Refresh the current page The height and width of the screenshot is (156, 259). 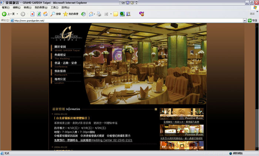38,14
